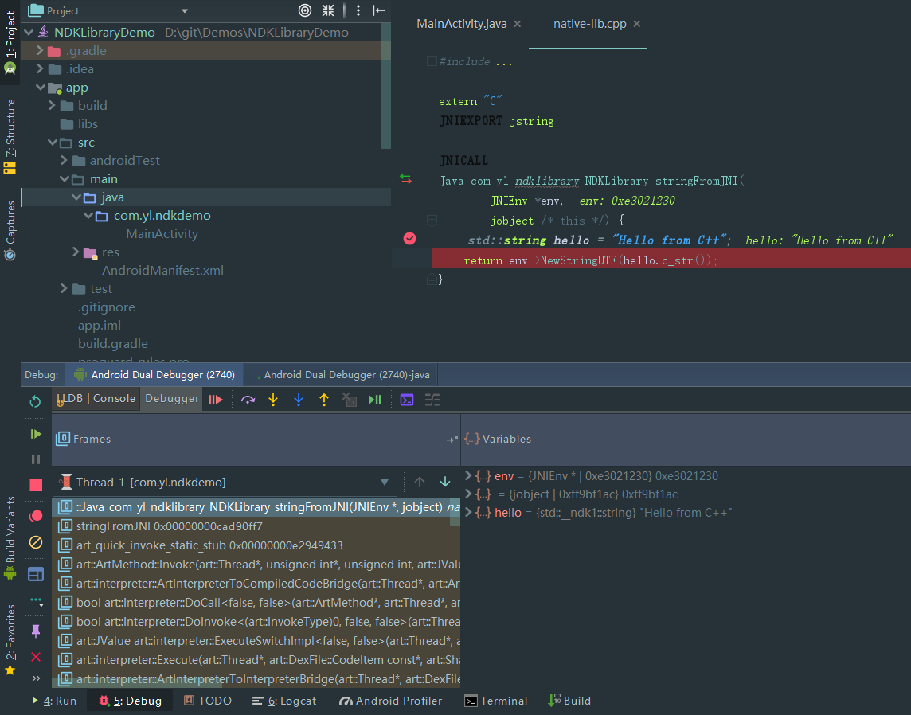Screen dimensions: 911x715
Task: Click the Step Over debugger icon
Action: pos(248,400)
